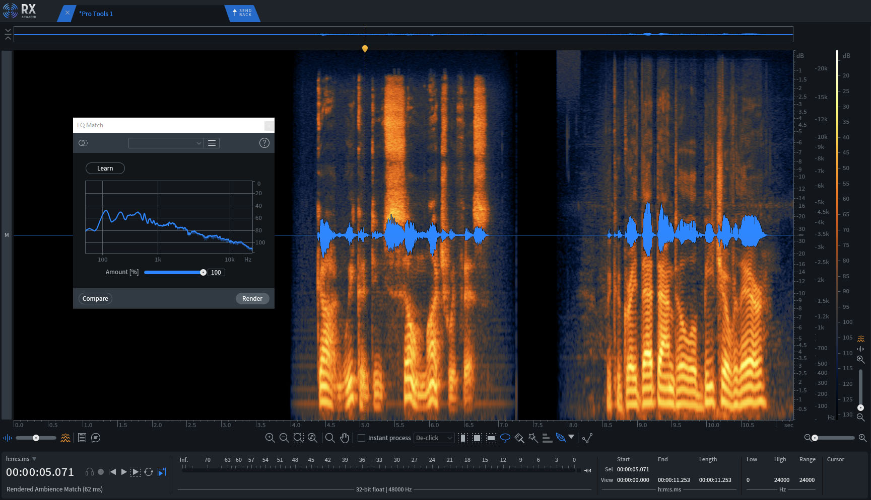Viewport: 871px width, 500px height.
Task: Play the audio
Action: [124, 472]
